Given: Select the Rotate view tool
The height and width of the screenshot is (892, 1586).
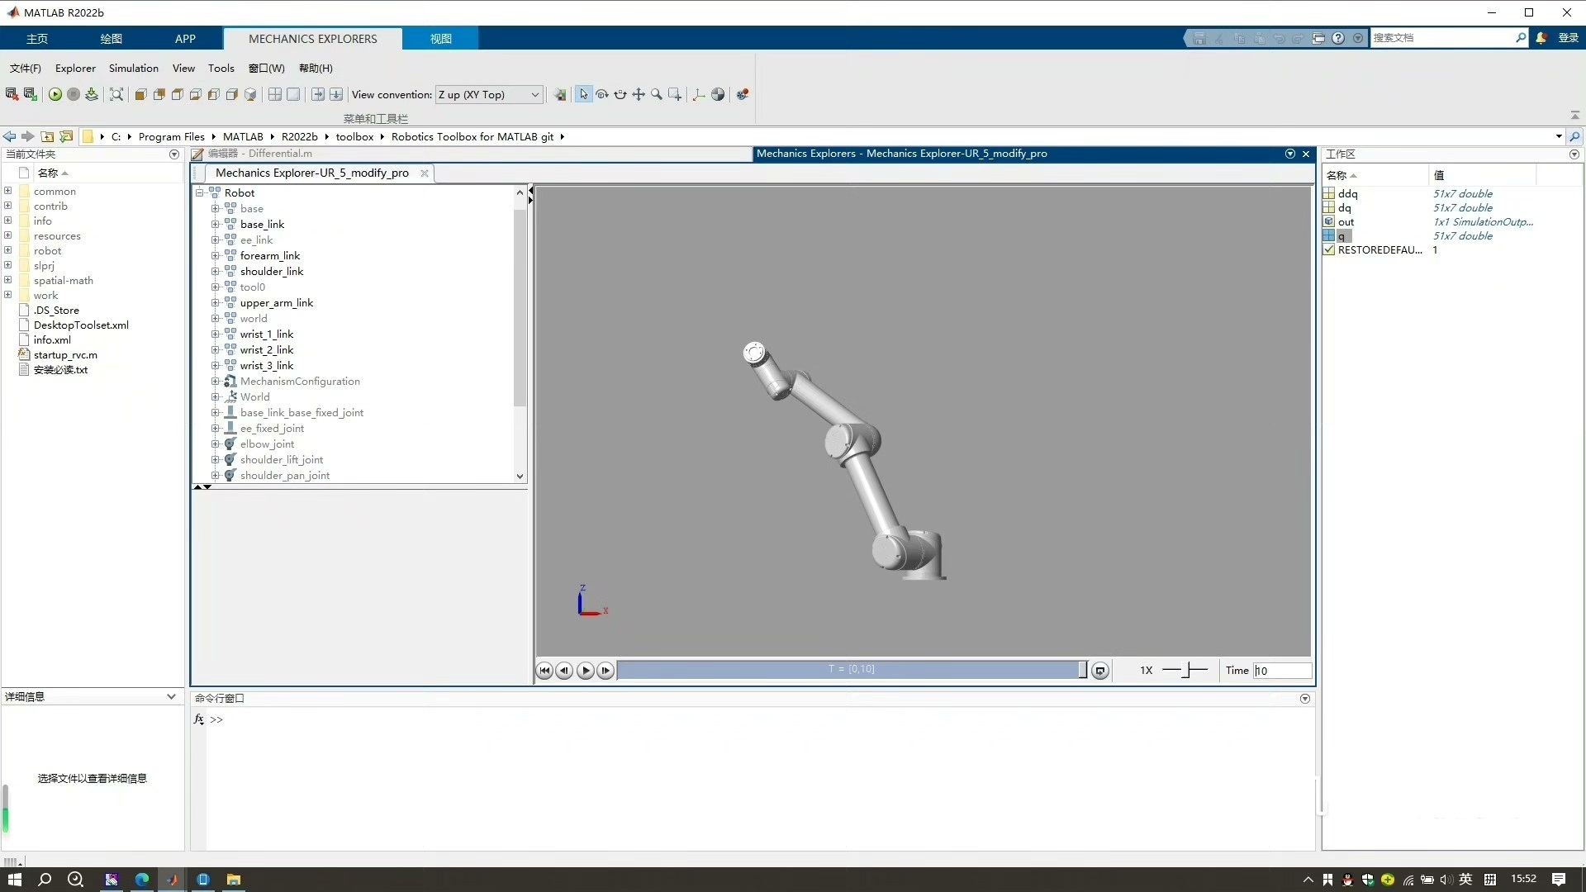Looking at the screenshot, I should pos(602,95).
